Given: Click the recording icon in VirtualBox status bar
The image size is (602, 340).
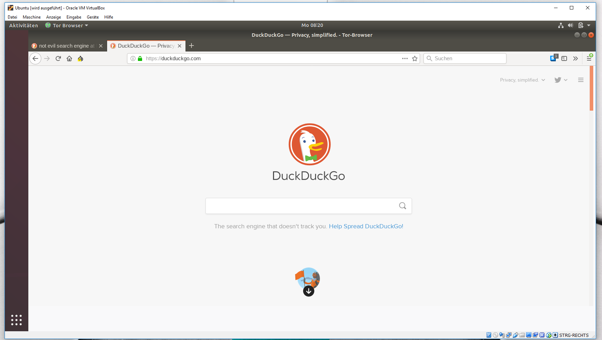Looking at the screenshot, I should (x=535, y=335).
